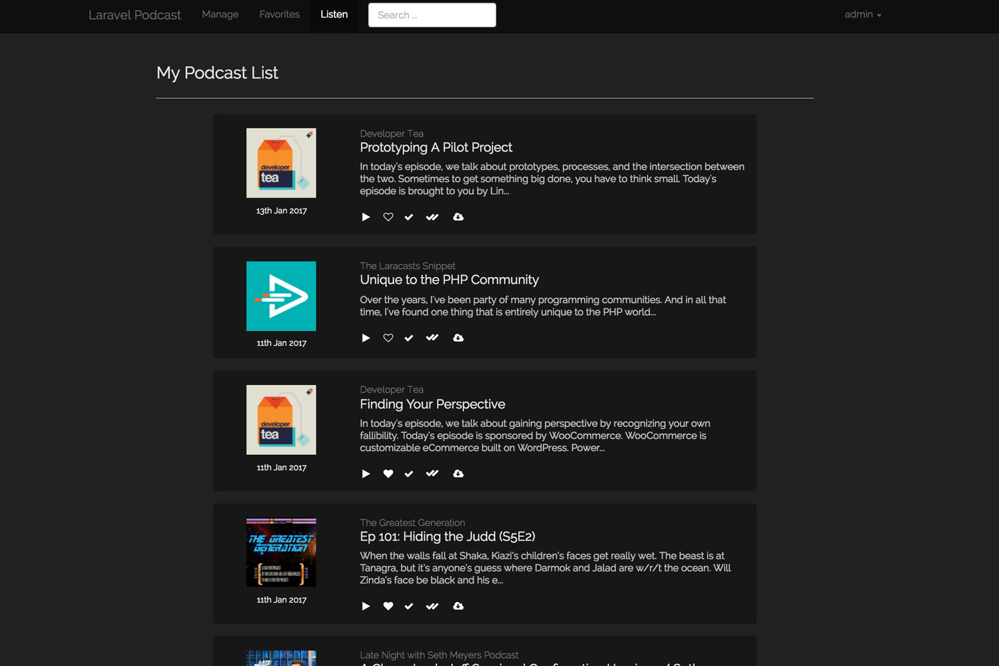
Task: Download Finding Your Perspective cloud icon
Action: 458,474
